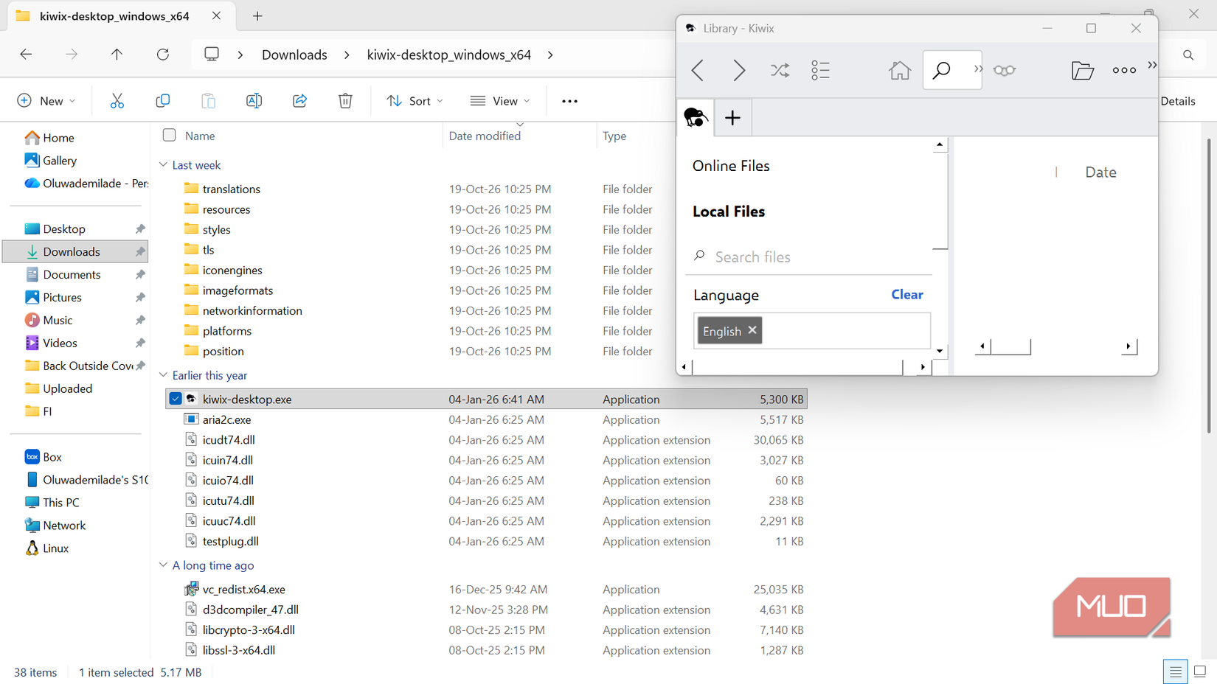Go back in Kiwix navigation
Screen dimensions: 1217x684
click(698, 70)
